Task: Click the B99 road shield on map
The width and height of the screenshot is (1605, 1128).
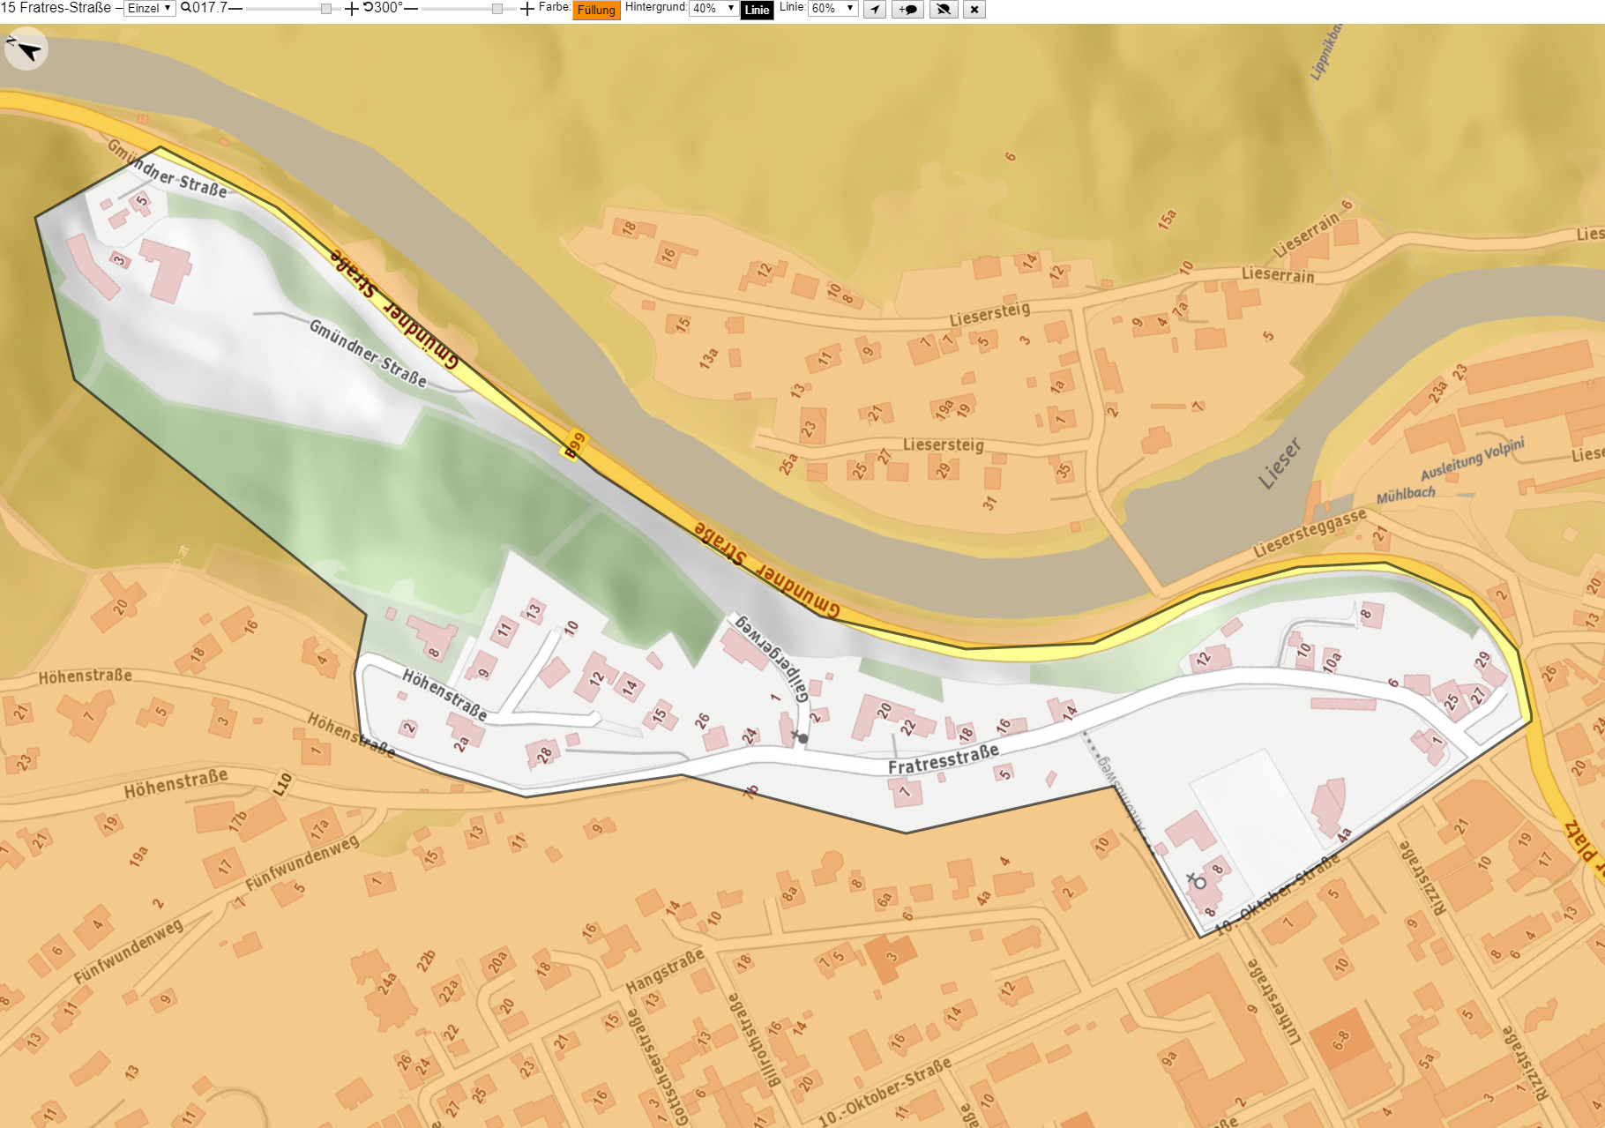Action: [x=575, y=444]
